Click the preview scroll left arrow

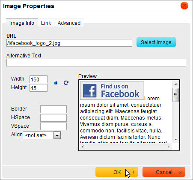83,147
